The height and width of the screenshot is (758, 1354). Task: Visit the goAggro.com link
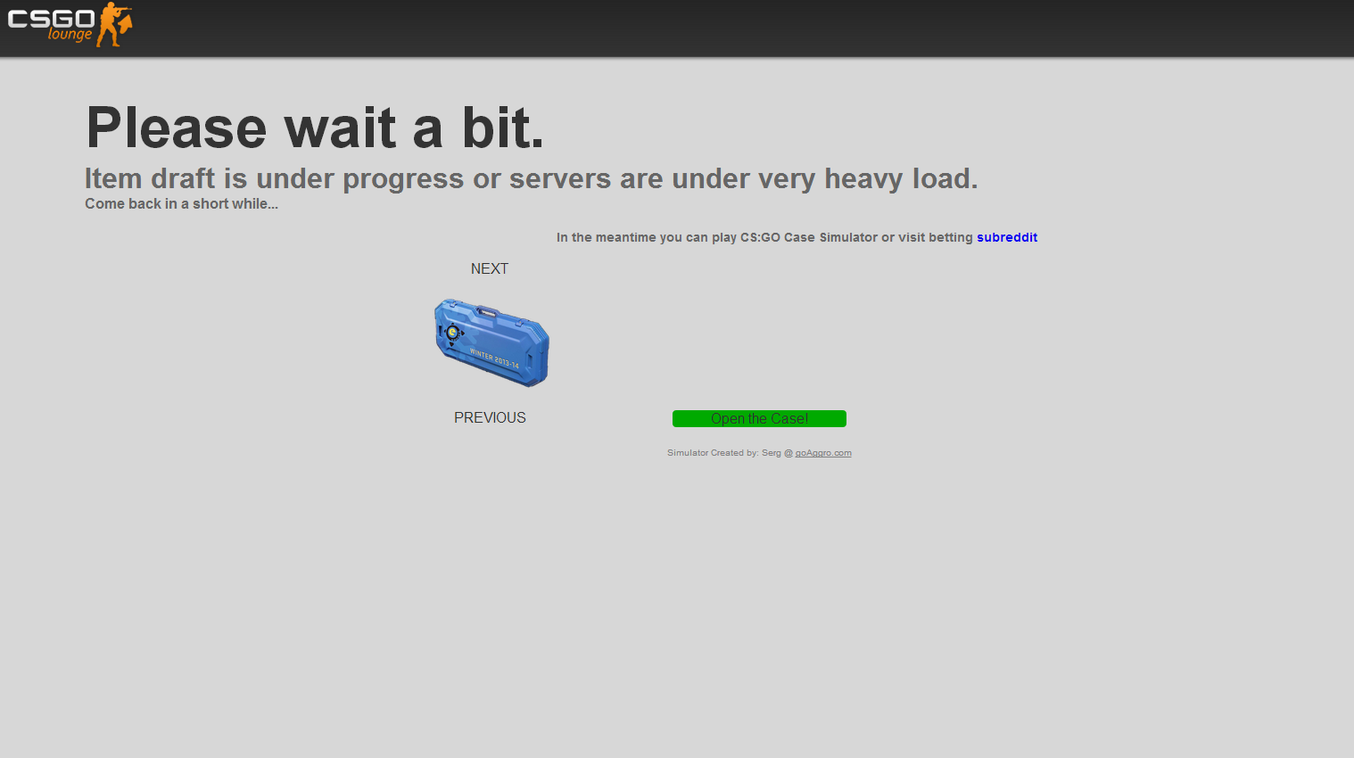pyautogui.click(x=823, y=453)
